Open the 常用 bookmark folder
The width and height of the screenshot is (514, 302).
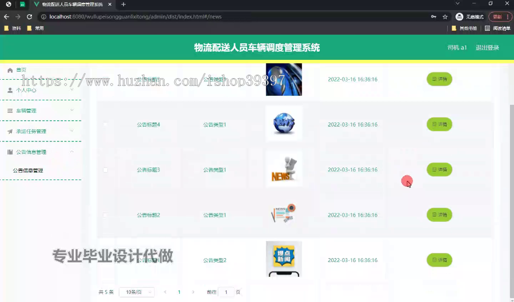pyautogui.click(x=35, y=28)
